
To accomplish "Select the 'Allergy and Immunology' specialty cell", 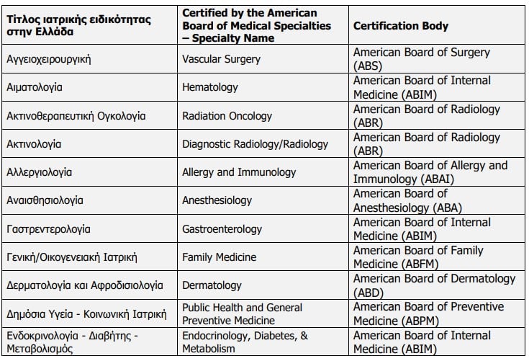I will (239, 172).
